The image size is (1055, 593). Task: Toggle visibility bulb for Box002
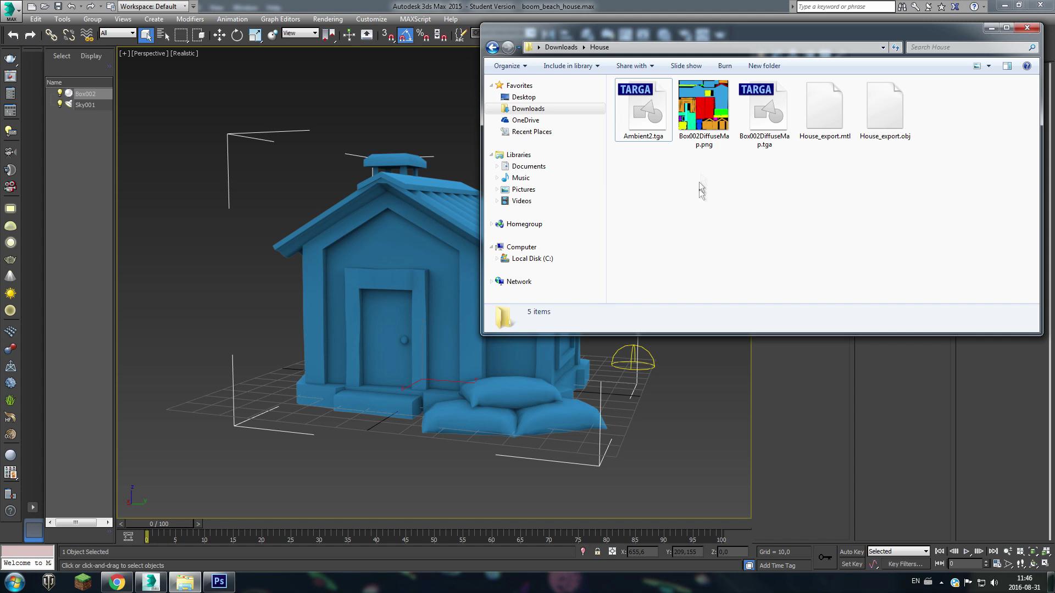tap(60, 93)
